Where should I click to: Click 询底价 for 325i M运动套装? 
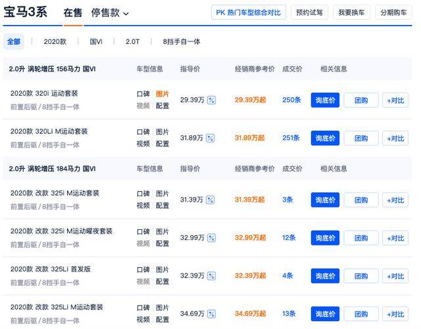tap(325, 200)
